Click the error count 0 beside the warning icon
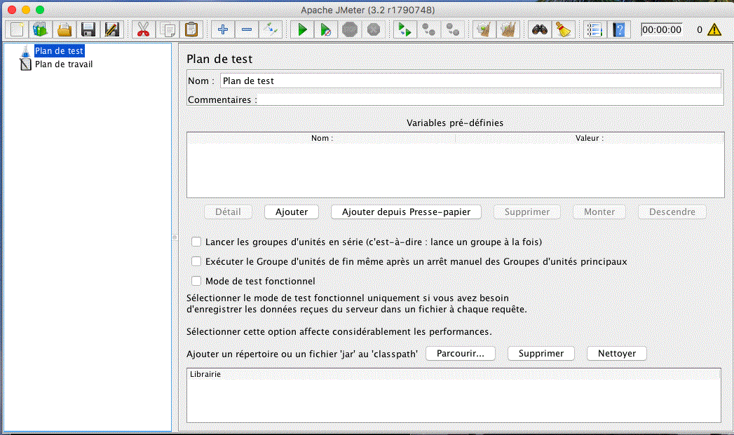This screenshot has width=734, height=435. pos(700,29)
